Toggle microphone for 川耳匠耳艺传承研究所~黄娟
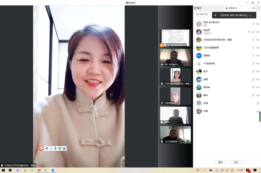This screenshot has height=173, width=261. (x=253, y=40)
